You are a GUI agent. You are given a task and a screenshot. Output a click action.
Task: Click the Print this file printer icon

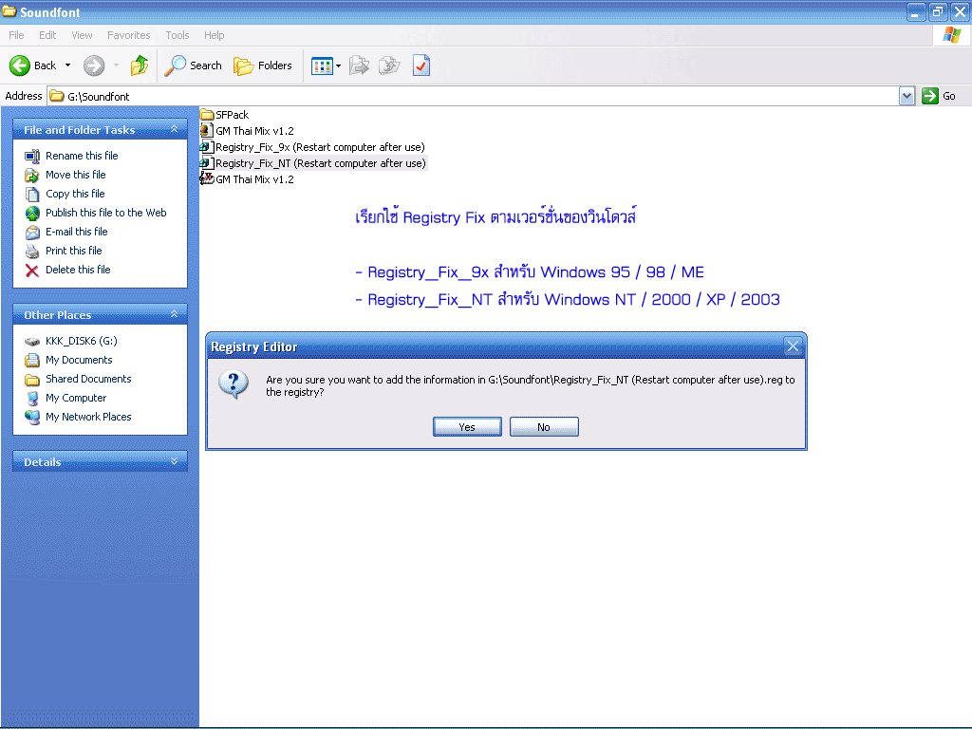coord(32,251)
